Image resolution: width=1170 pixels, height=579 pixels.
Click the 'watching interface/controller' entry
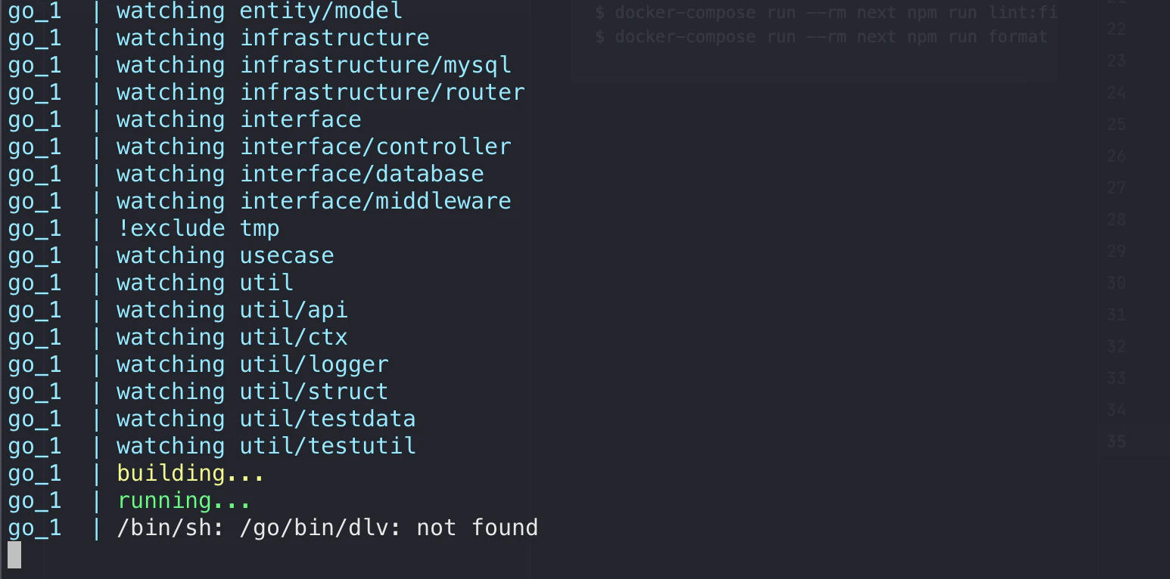[x=314, y=147]
